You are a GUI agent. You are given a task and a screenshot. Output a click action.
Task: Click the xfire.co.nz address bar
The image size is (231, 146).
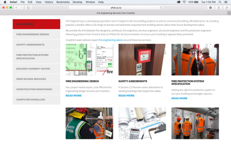pyautogui.click(x=116, y=7)
